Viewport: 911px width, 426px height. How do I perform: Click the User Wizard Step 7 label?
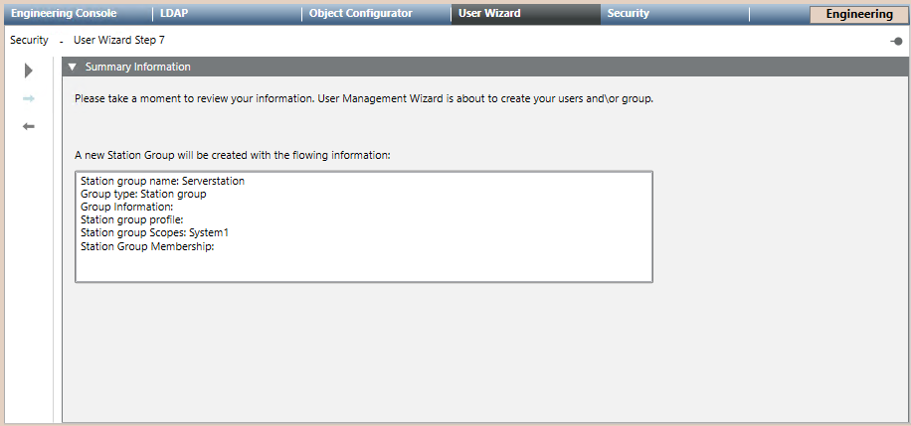(119, 41)
